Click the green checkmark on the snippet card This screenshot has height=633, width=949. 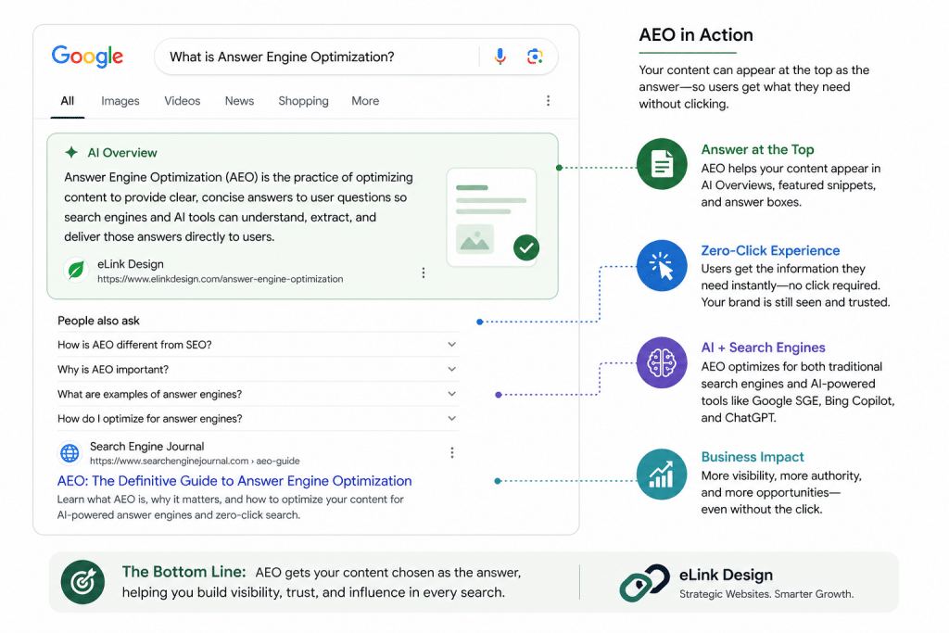pyautogui.click(x=525, y=247)
